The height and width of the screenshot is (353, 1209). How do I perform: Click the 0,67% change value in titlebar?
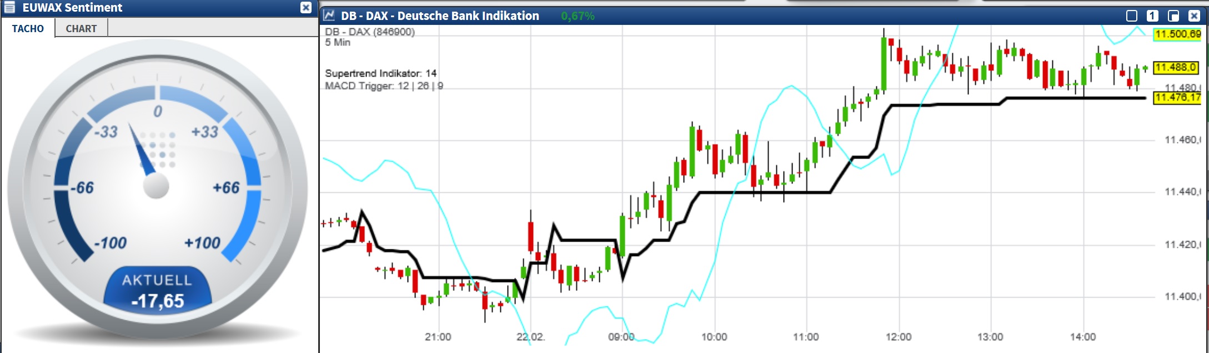[x=578, y=16]
